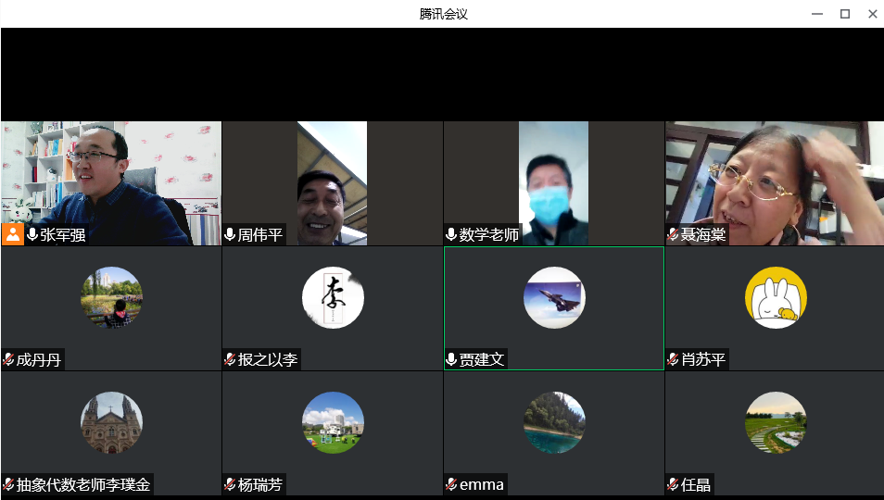Image resolution: width=884 pixels, height=500 pixels.
Task: Click the calligraphy avatar of 报之以李
Action: [333, 297]
